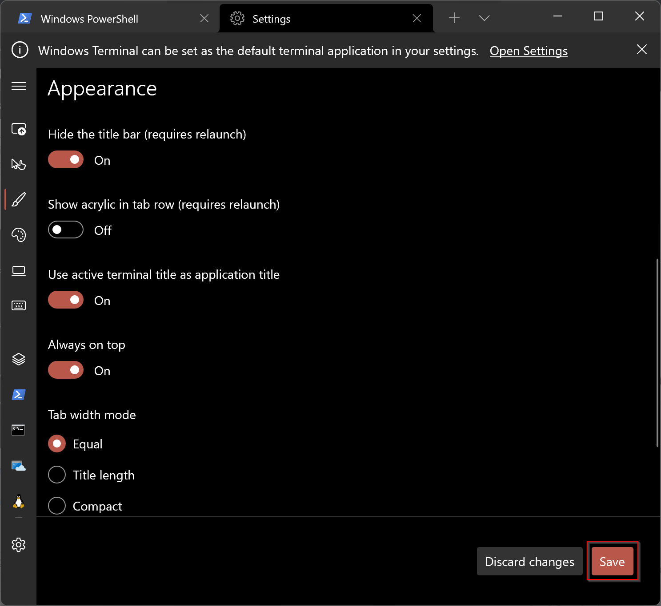The image size is (661, 606).
Task: Maximize the Terminal window
Action: (599, 16)
